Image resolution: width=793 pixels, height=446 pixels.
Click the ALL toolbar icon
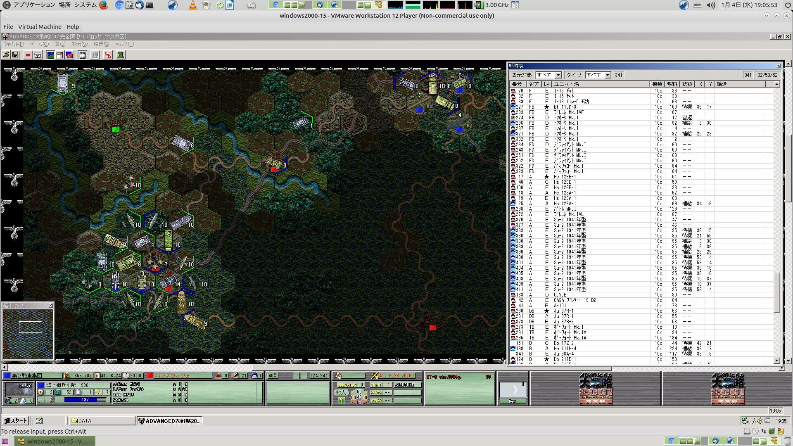[x=95, y=55]
